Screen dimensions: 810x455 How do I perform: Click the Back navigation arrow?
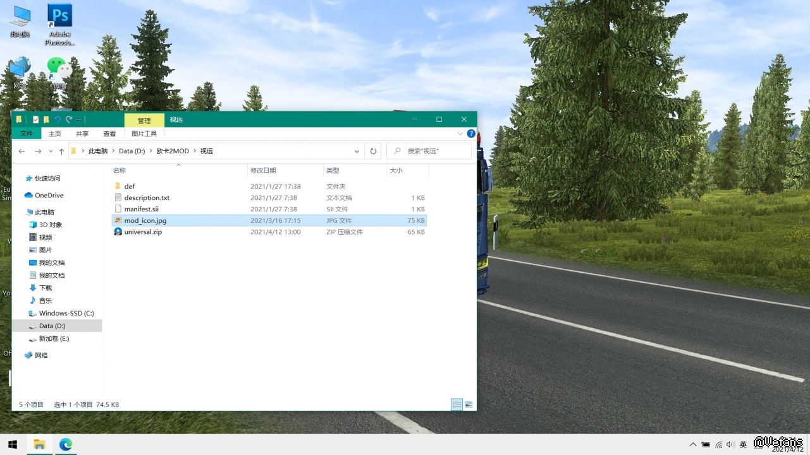coord(22,151)
